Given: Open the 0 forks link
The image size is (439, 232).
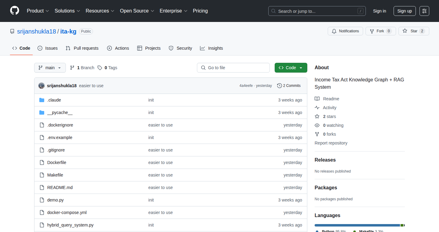Looking at the screenshot, I should point(330,134).
